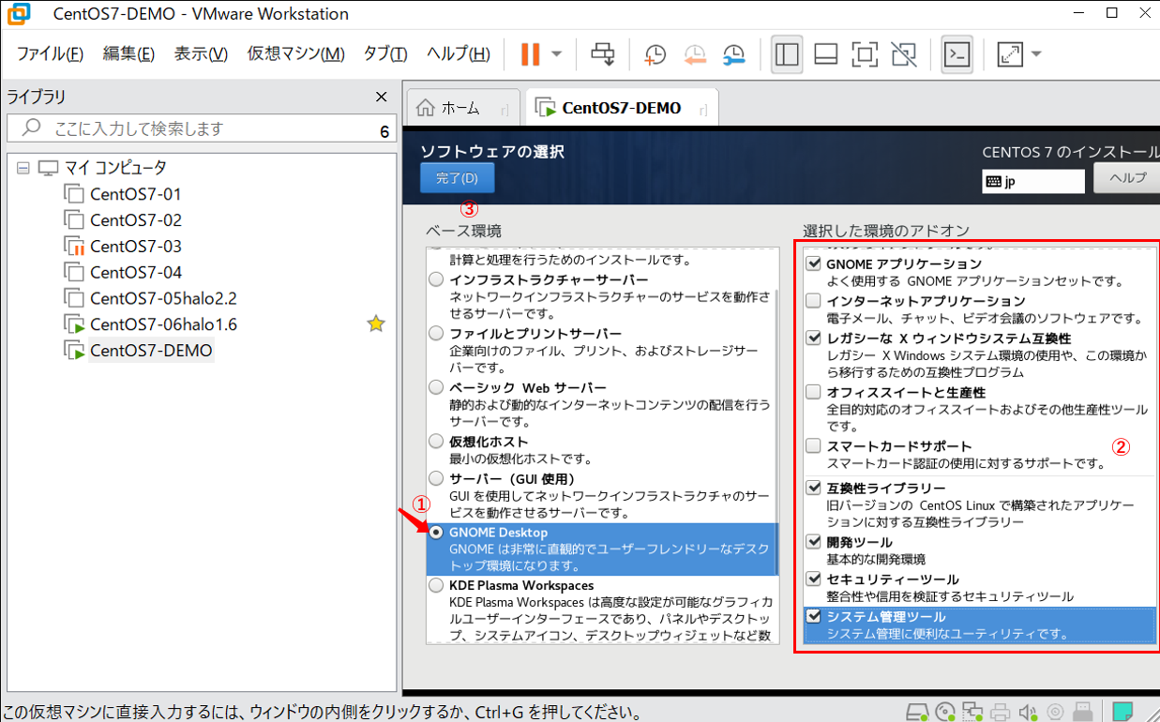Open the library search options dropdown
Image resolution: width=1160 pixels, height=722 pixels.
(384, 132)
